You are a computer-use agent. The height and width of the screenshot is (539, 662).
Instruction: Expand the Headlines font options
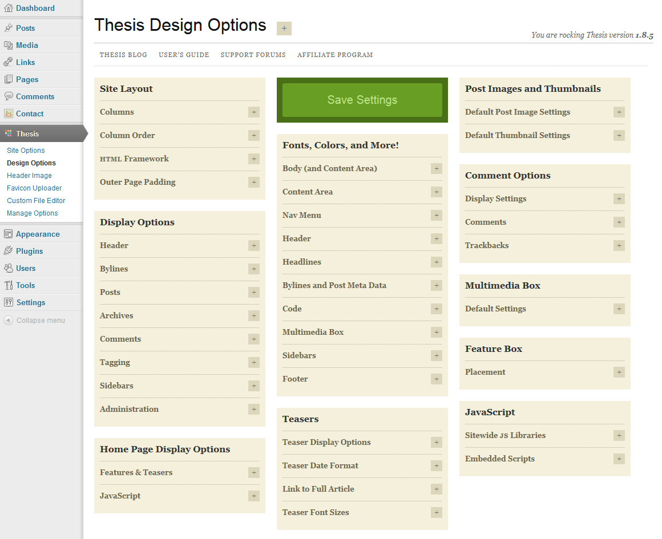click(x=437, y=262)
